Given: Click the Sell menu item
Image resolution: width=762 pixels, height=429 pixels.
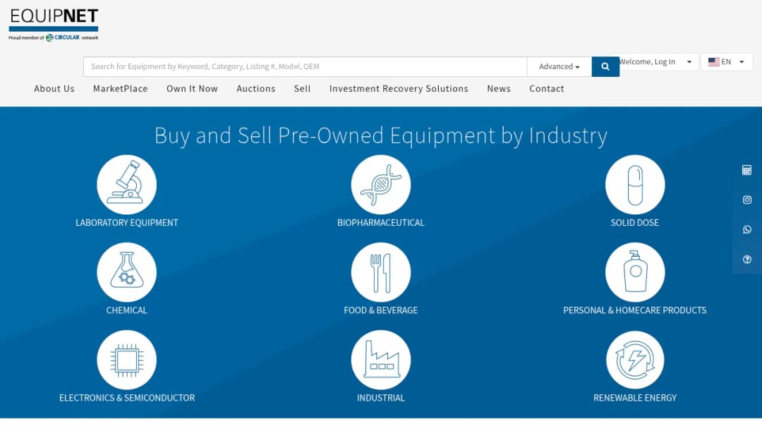Looking at the screenshot, I should pyautogui.click(x=302, y=88).
